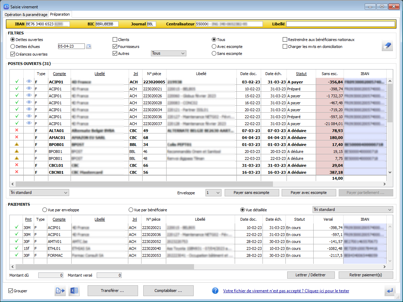
Task: Click the eraser icon to reset filters
Action: [x=387, y=46]
